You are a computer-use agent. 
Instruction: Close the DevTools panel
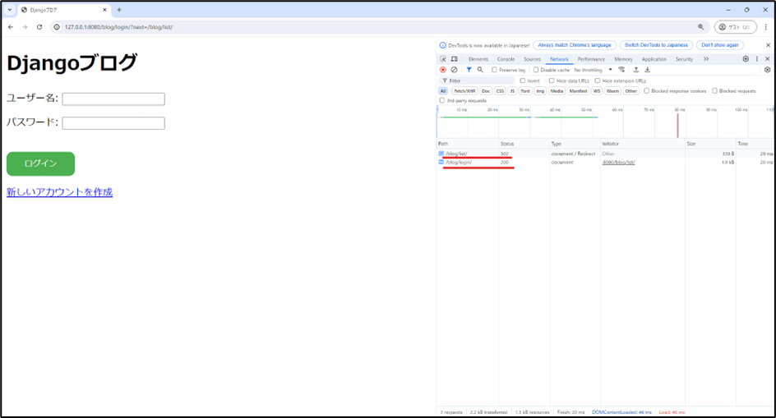tap(768, 59)
